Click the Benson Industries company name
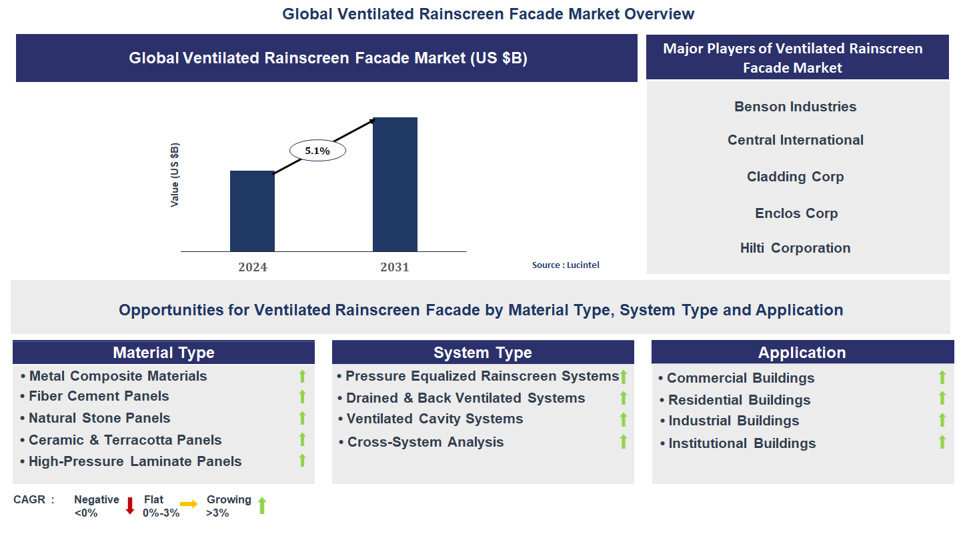This screenshot has width=969, height=538. pos(795,107)
